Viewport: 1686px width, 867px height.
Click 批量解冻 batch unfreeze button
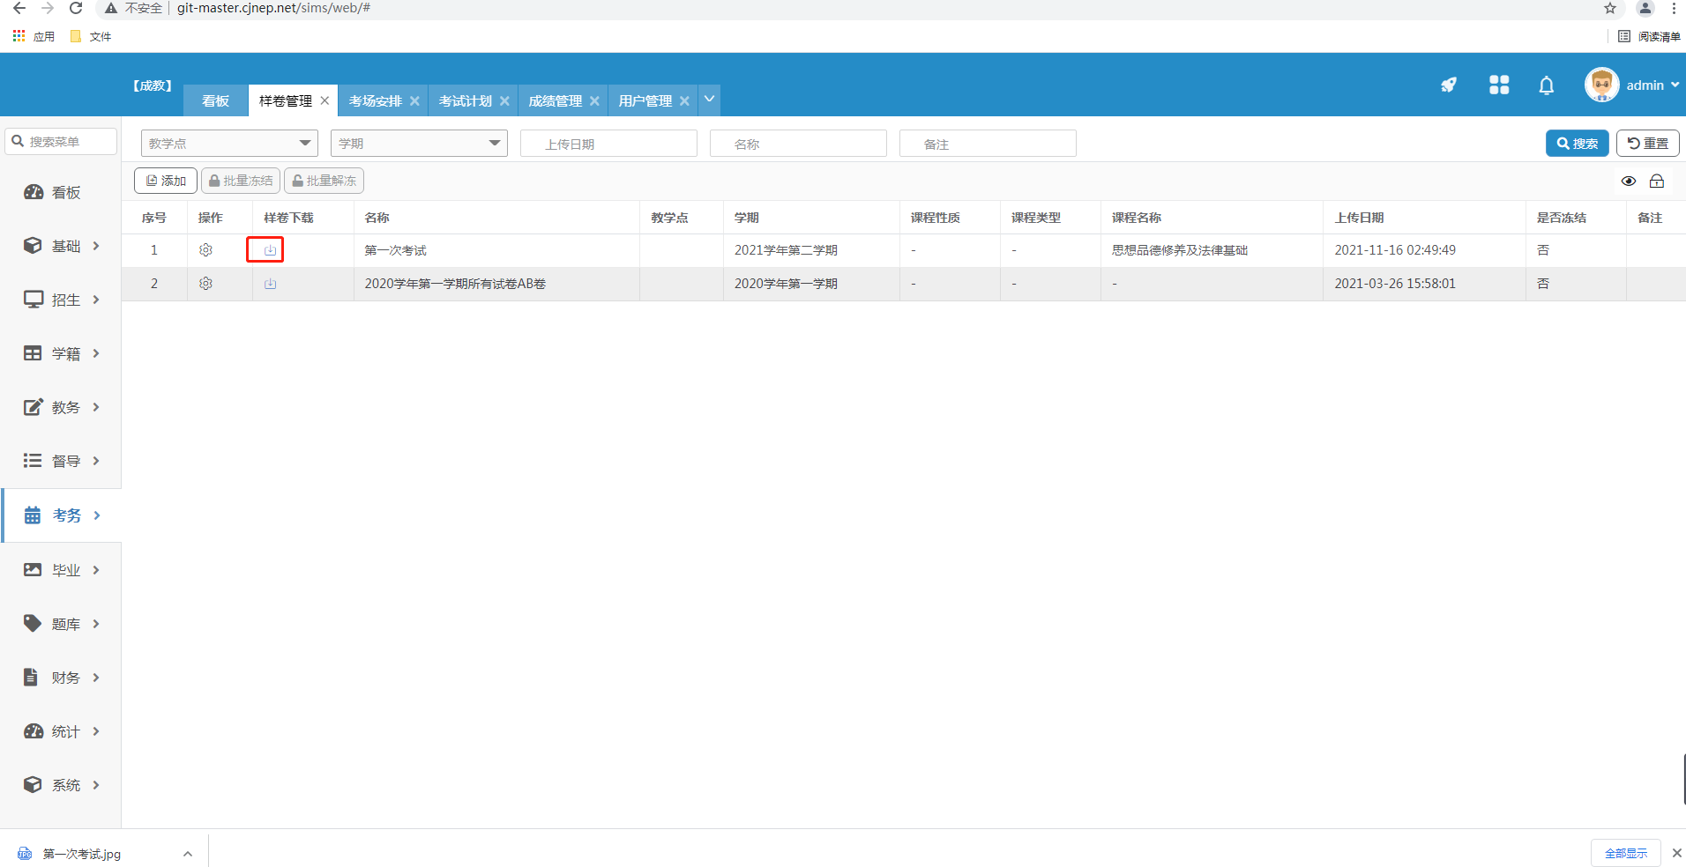[x=324, y=181]
